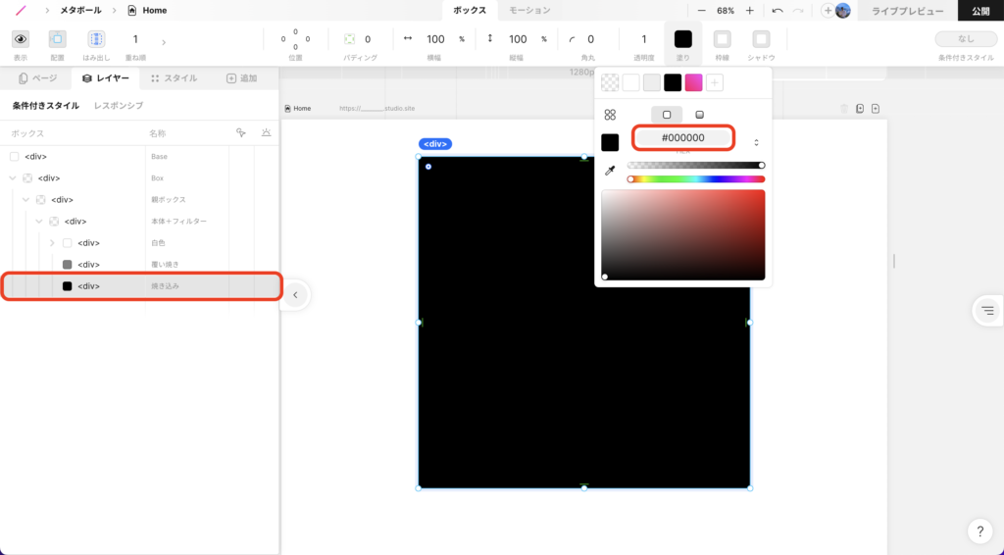Toggle the color format stepper beside HEX

756,142
